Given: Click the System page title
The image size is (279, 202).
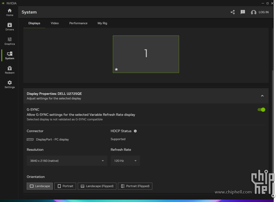Looking at the screenshot, I should click(x=29, y=12).
